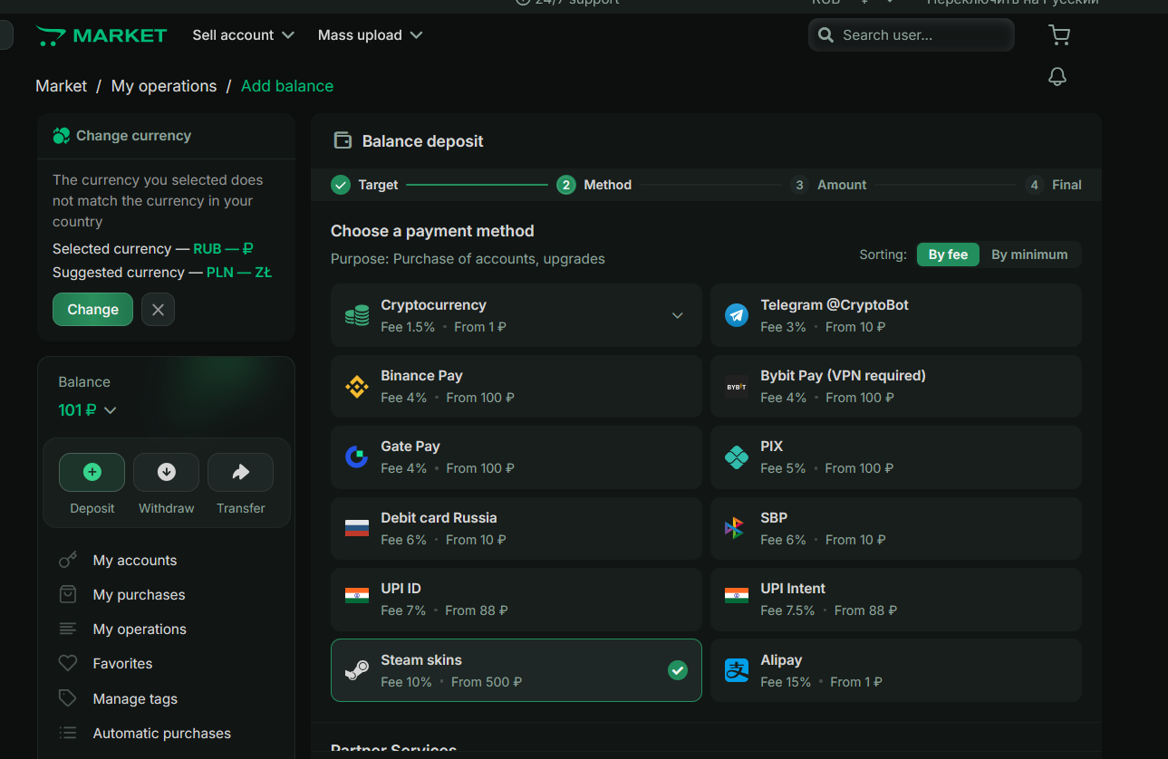Select the Method step
This screenshot has width=1168, height=759.
(x=594, y=185)
